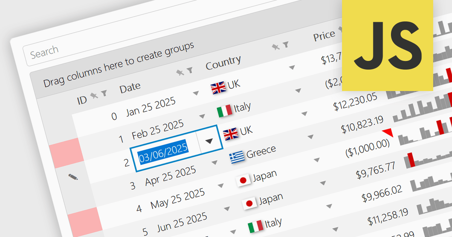Expand Country dropdown in the Greece row
This screenshot has width=452, height=237.
310,137
